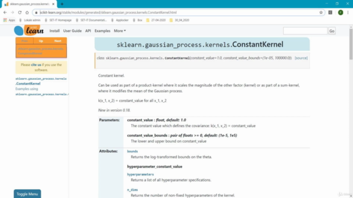Screen dimensions: 353x198
Task: Open the CompoundKernel link in orange box
Action: [x=41, y=51]
